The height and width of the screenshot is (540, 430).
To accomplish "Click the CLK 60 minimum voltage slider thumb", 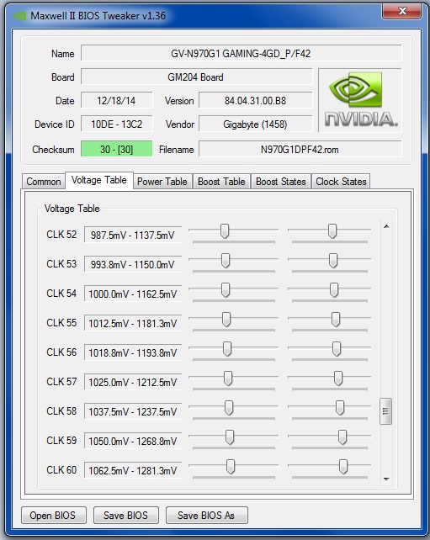I will (x=231, y=467).
